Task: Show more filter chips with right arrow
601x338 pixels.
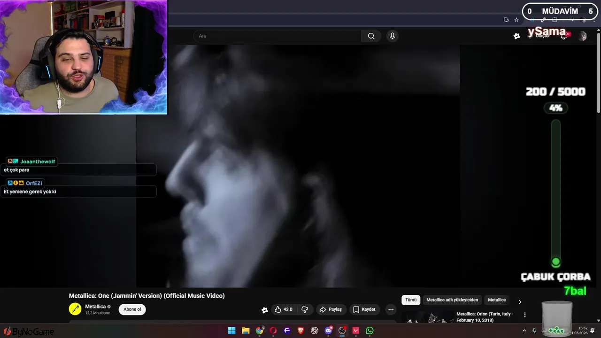Action: coord(520,302)
